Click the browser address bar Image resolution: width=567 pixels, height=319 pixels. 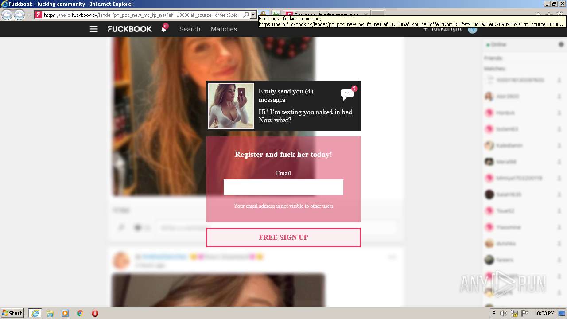(142, 15)
